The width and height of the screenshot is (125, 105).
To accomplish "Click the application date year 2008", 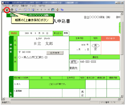I will point(27,33).
